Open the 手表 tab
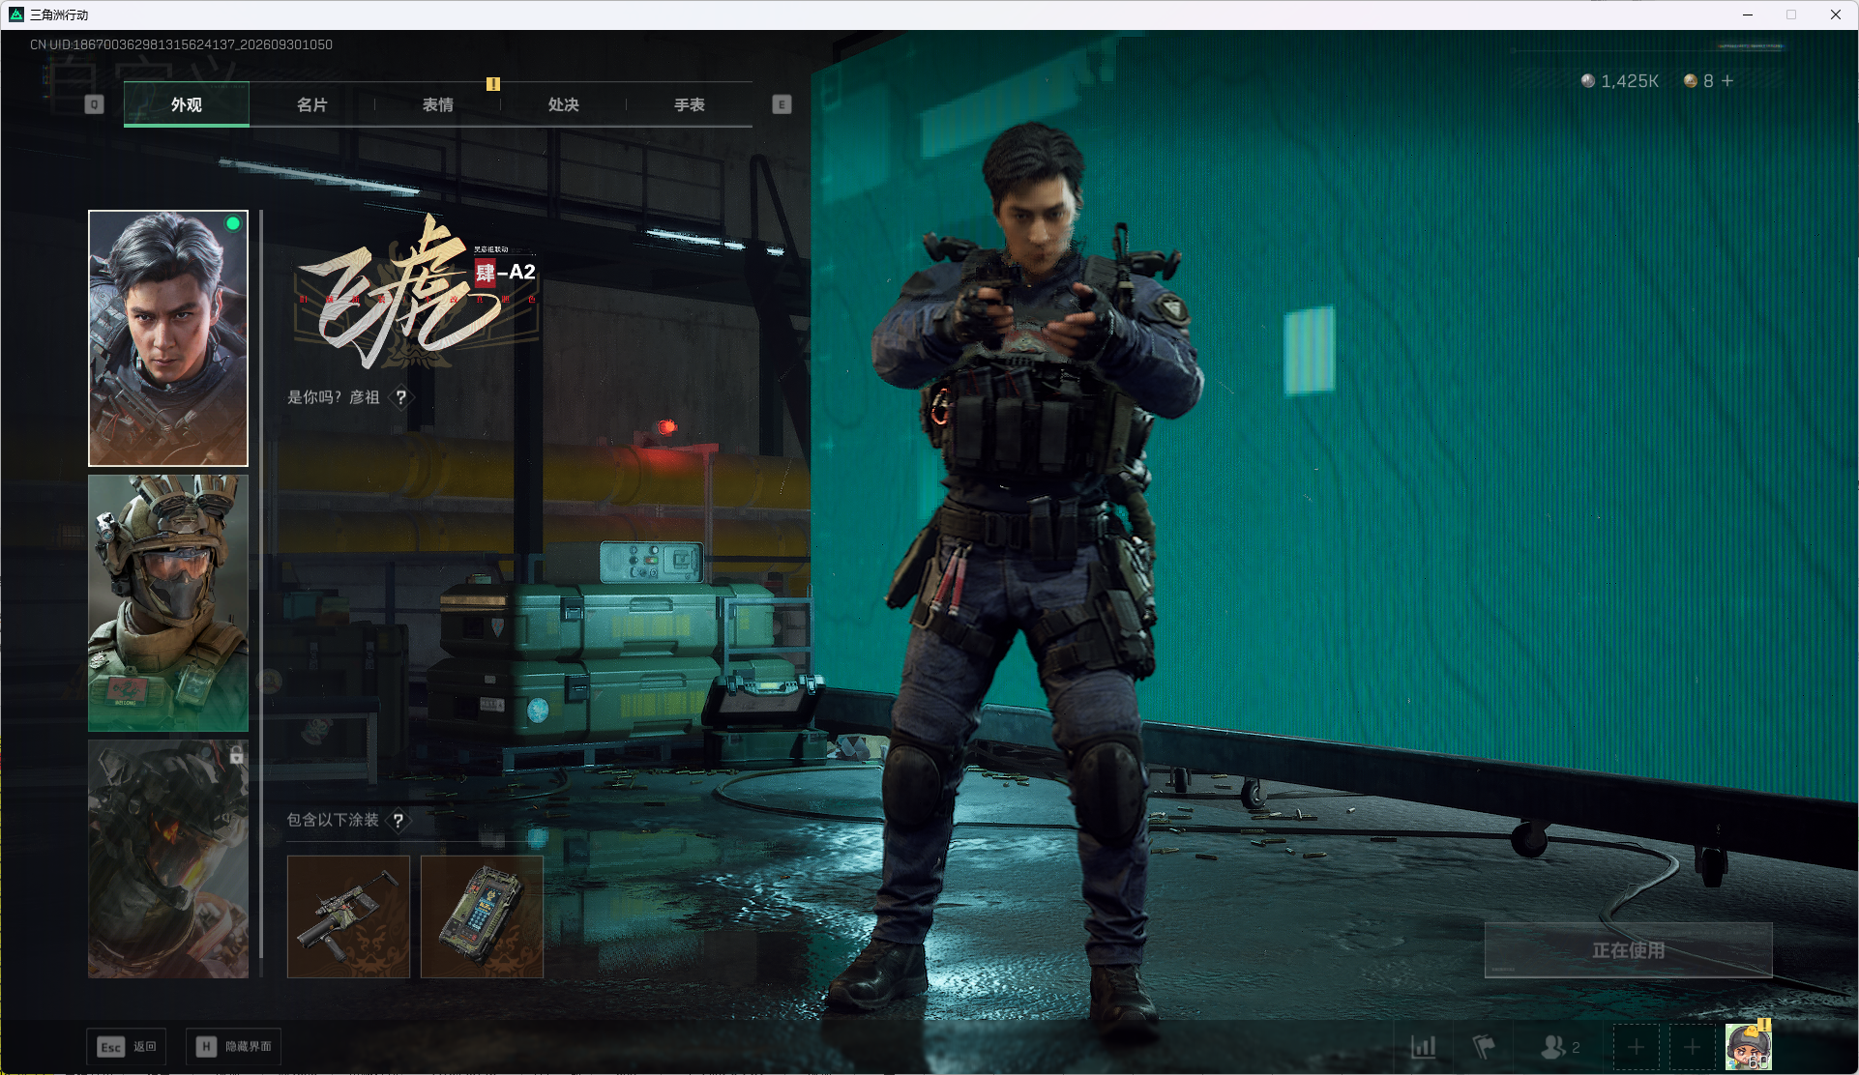The image size is (1859, 1075). coord(689,104)
